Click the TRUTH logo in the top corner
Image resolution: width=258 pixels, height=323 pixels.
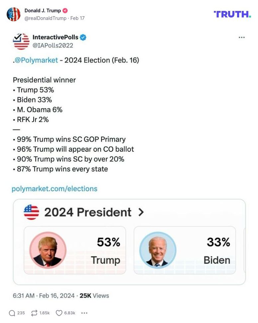tap(232, 15)
